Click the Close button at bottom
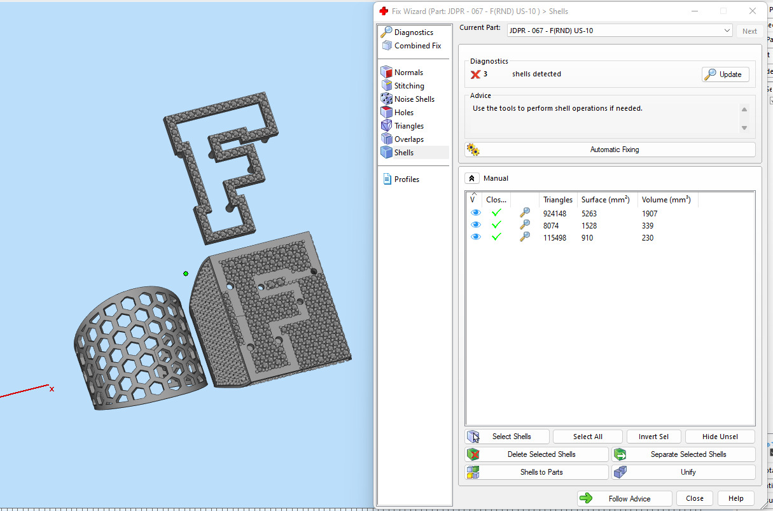 tap(695, 498)
